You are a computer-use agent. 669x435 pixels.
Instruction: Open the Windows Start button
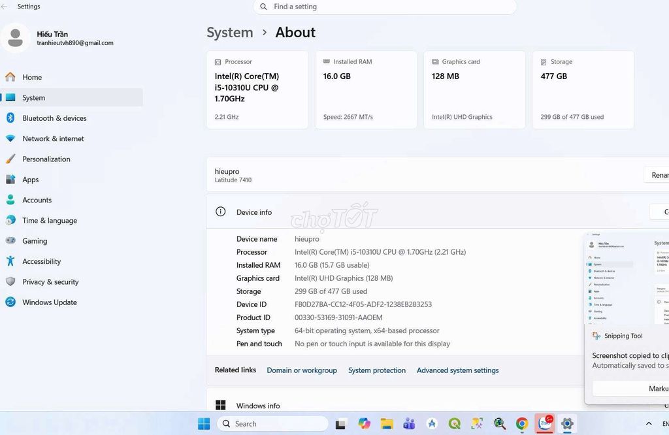[204, 423]
